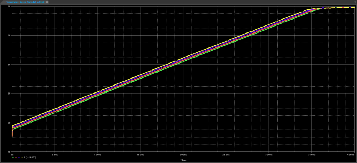The height and width of the screenshot is (163, 357).
Task: Click the 400ms x-axis tick label
Action: [x=351, y=154]
